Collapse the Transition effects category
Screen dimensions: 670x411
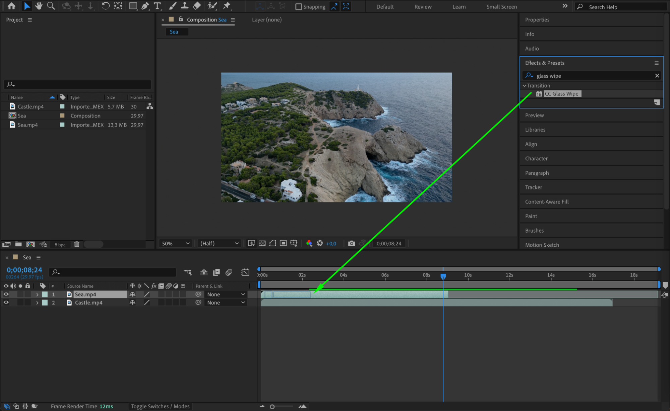pyautogui.click(x=524, y=86)
